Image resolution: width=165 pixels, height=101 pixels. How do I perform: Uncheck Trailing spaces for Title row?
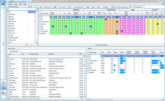(x=53, y=26)
